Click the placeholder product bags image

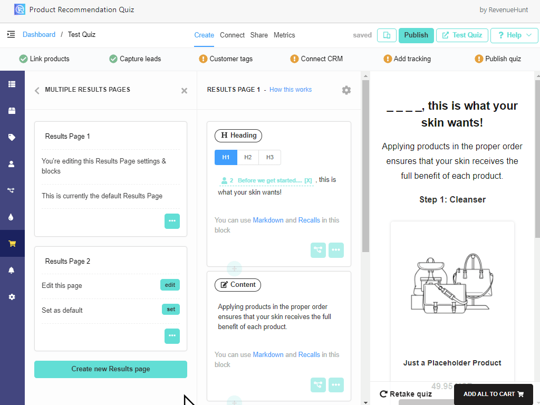[x=452, y=283]
